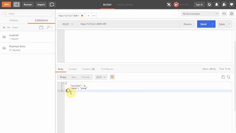
Task: Switch response view to Pretty
Action: [63, 77]
